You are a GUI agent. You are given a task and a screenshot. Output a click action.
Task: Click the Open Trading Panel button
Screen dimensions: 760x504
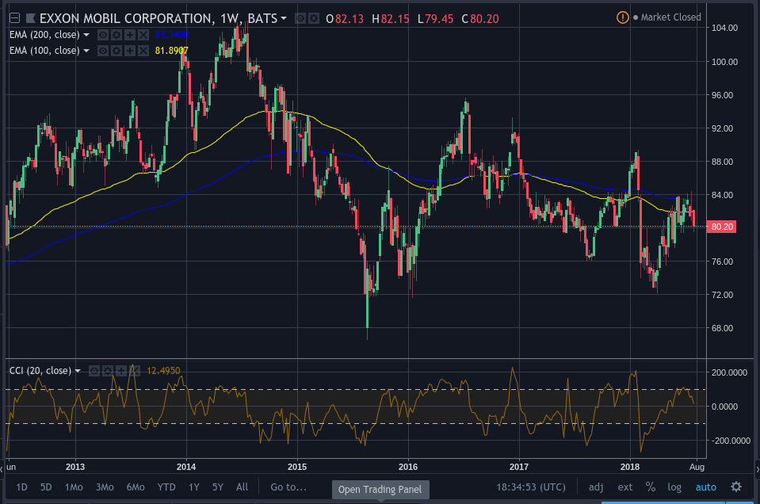click(380, 490)
